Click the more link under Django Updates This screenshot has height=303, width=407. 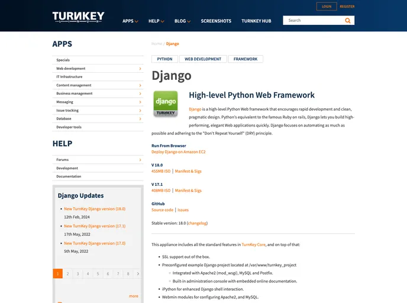[x=134, y=296]
